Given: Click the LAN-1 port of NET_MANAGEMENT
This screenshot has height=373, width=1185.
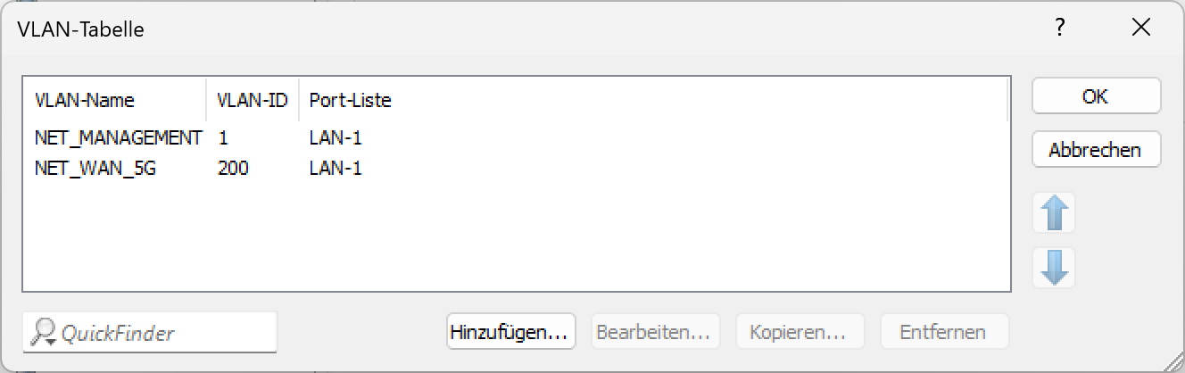Looking at the screenshot, I should tap(336, 138).
